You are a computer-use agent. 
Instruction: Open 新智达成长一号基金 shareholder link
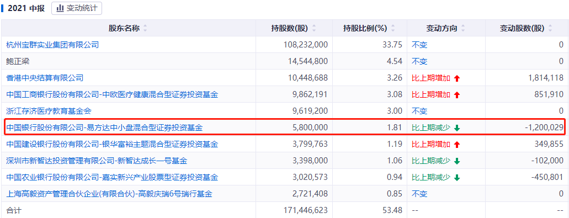(x=97, y=161)
